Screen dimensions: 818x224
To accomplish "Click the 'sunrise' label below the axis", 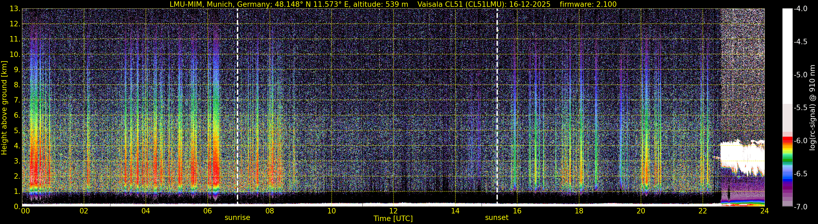I will click(x=237, y=218).
